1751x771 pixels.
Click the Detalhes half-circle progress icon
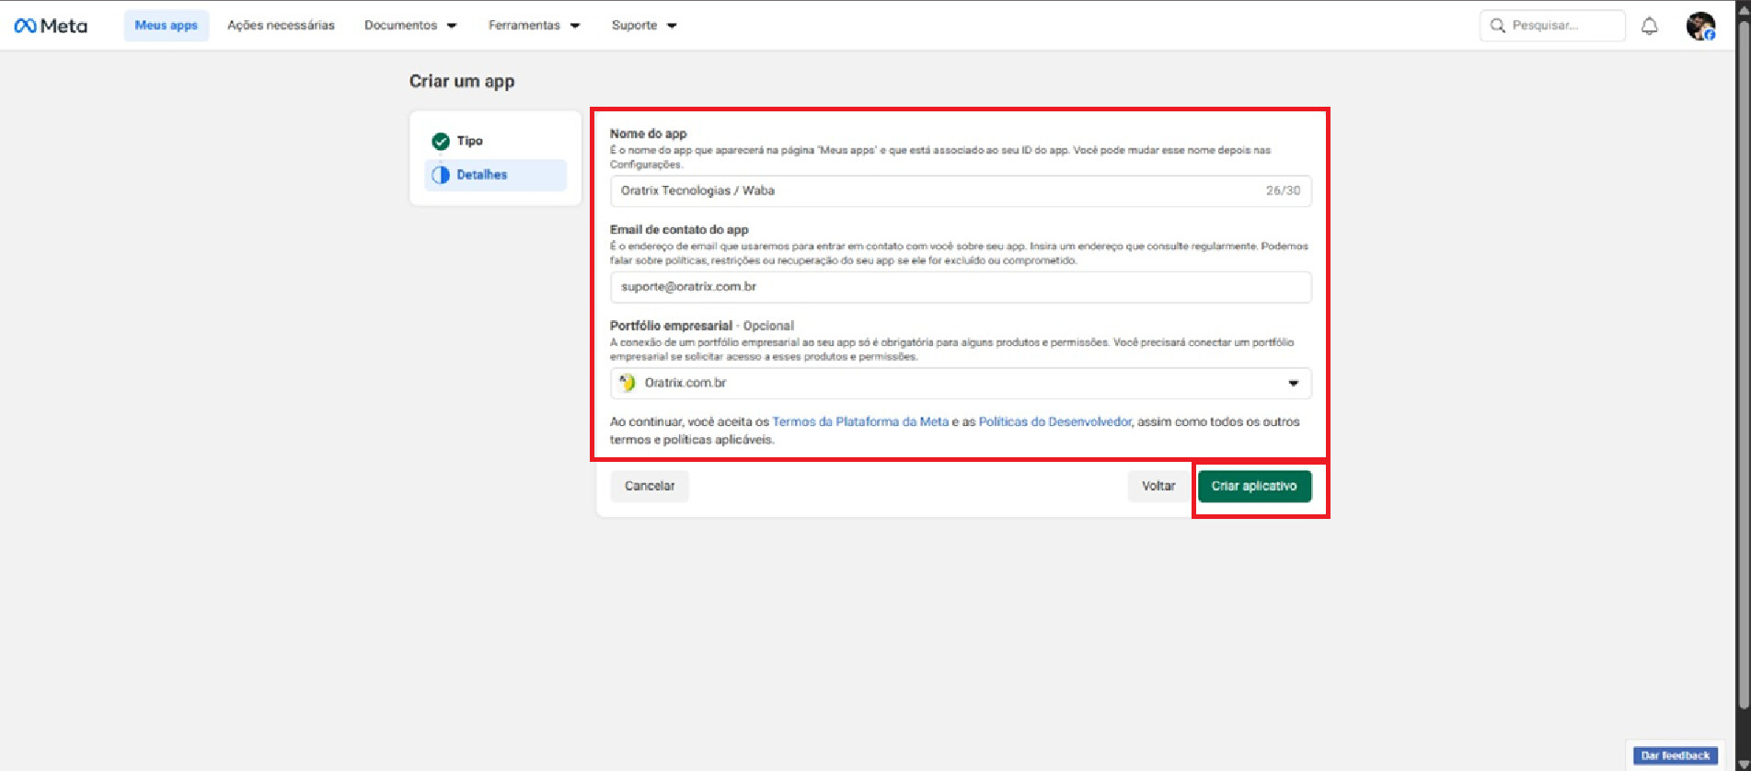pyautogui.click(x=441, y=175)
